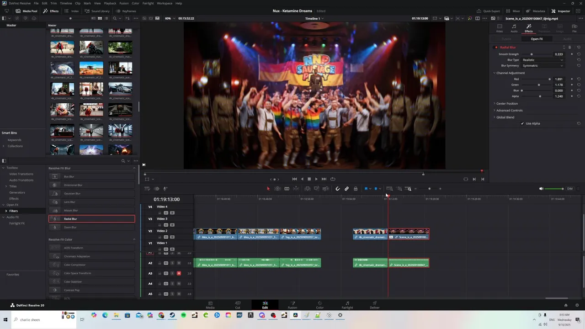Viewport: 585px width, 329px height.
Task: Select the earth globe media thumbnail
Action: pos(62,69)
